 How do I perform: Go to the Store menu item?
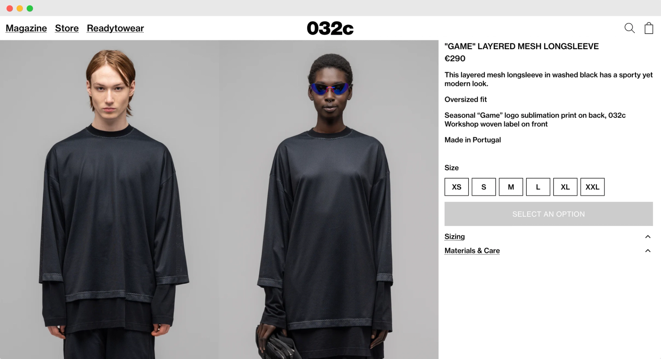tap(67, 28)
